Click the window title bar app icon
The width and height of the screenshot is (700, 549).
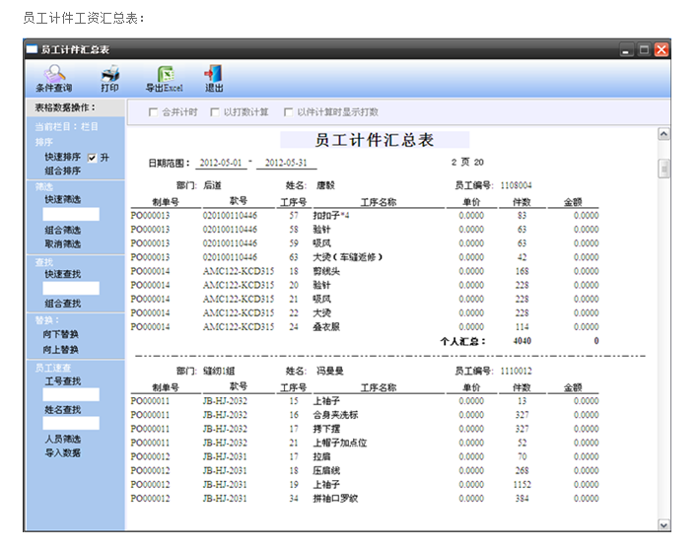tap(32, 48)
